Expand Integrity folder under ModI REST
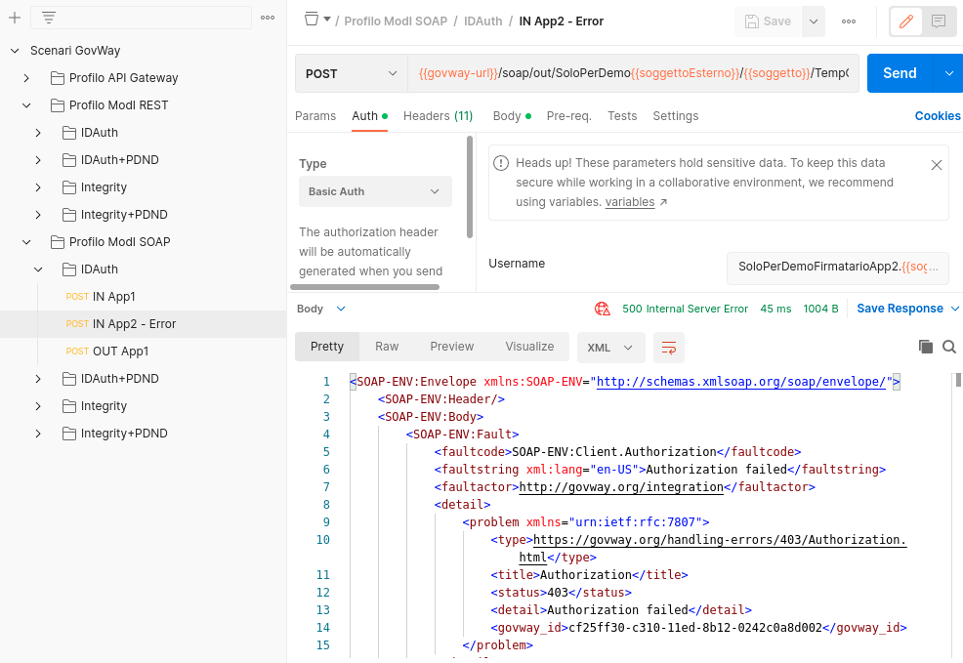The image size is (963, 663). [38, 187]
